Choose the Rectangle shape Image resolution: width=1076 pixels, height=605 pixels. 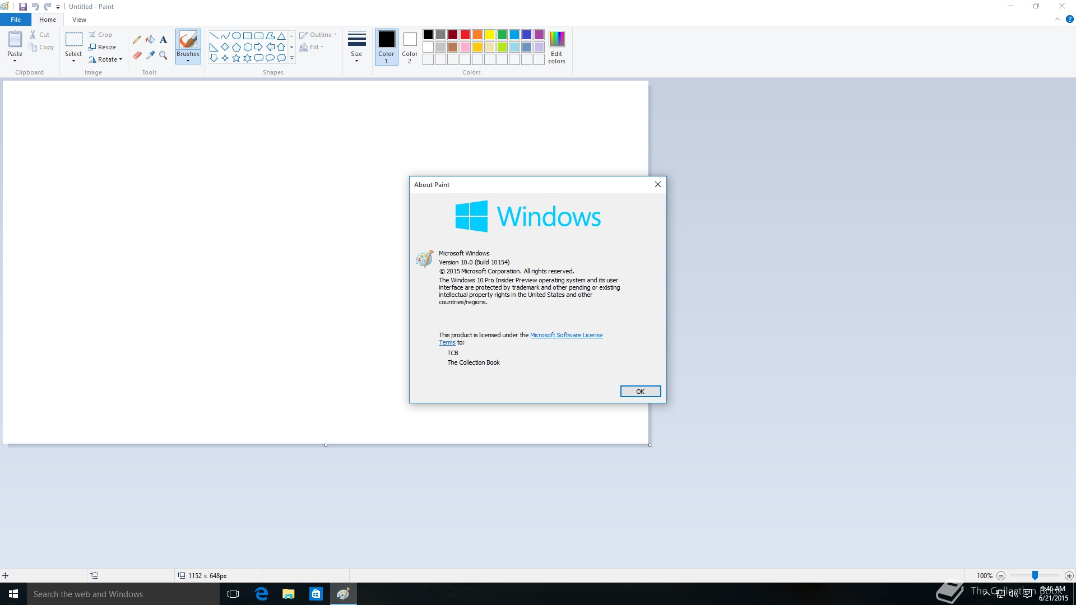(x=247, y=36)
